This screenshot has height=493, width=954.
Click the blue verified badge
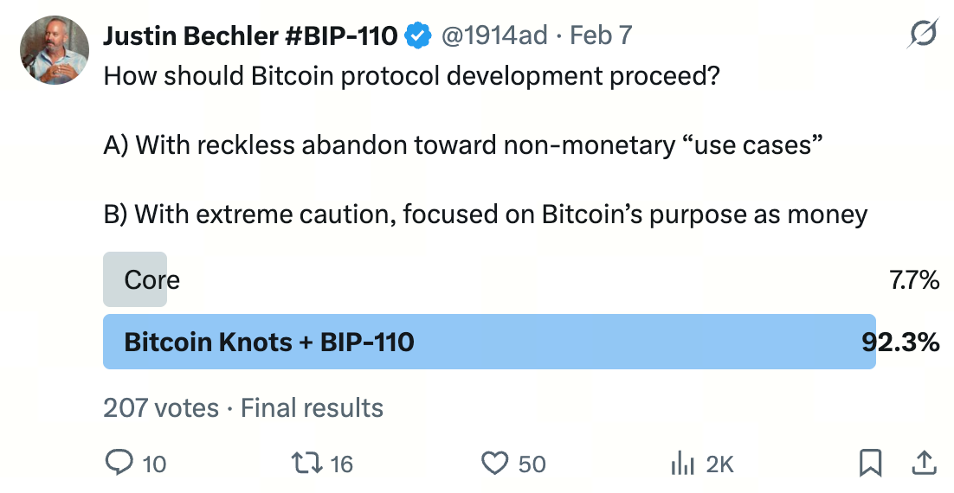[x=420, y=35]
